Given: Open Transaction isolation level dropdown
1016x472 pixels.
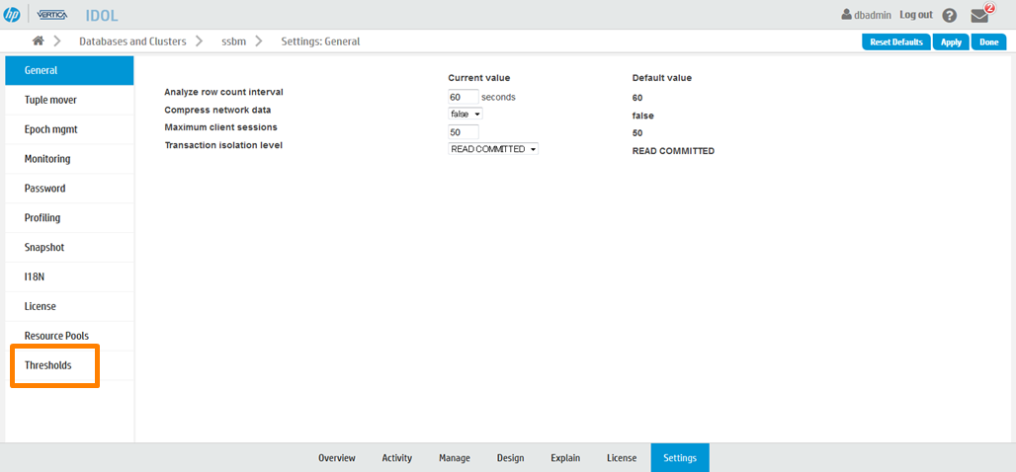Looking at the screenshot, I should (x=493, y=149).
